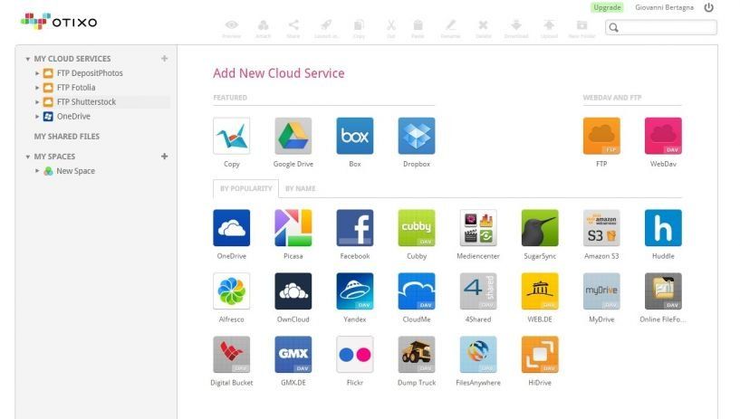The width and height of the screenshot is (740, 419).
Task: Choose the Cubby service icon
Action: click(417, 228)
